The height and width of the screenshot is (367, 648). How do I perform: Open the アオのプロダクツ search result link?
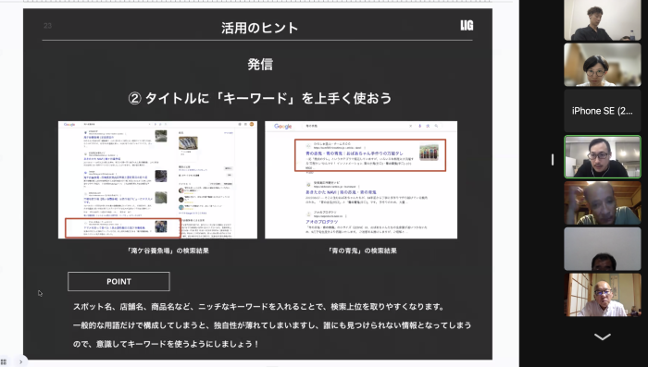pos(322,222)
